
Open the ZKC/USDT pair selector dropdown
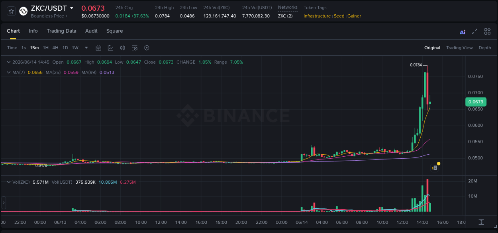pos(72,8)
